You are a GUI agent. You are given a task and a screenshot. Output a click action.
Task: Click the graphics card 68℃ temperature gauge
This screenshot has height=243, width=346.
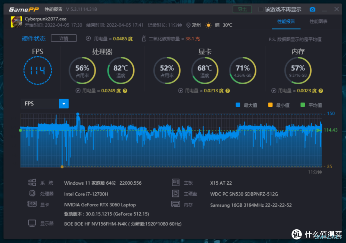(x=205, y=71)
